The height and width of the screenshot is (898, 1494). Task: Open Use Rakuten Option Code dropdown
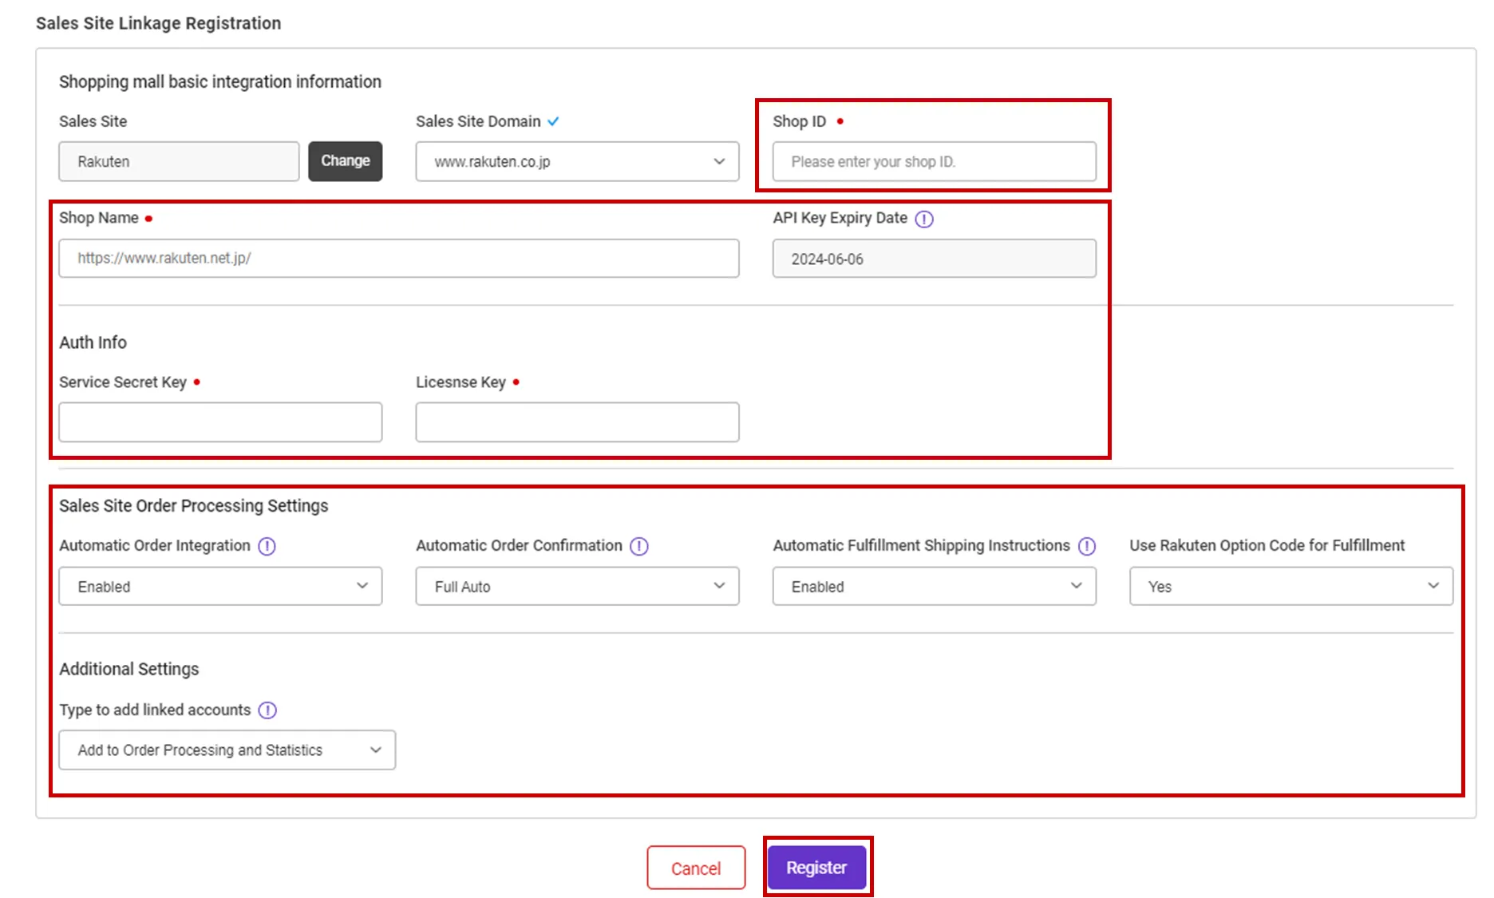tap(1290, 587)
